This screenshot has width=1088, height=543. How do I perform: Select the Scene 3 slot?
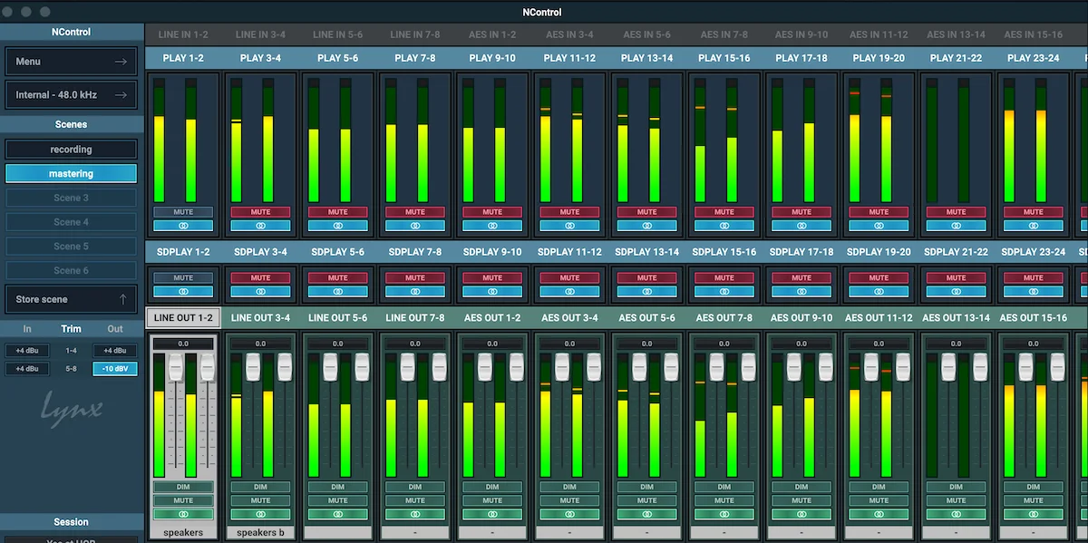pyautogui.click(x=71, y=198)
